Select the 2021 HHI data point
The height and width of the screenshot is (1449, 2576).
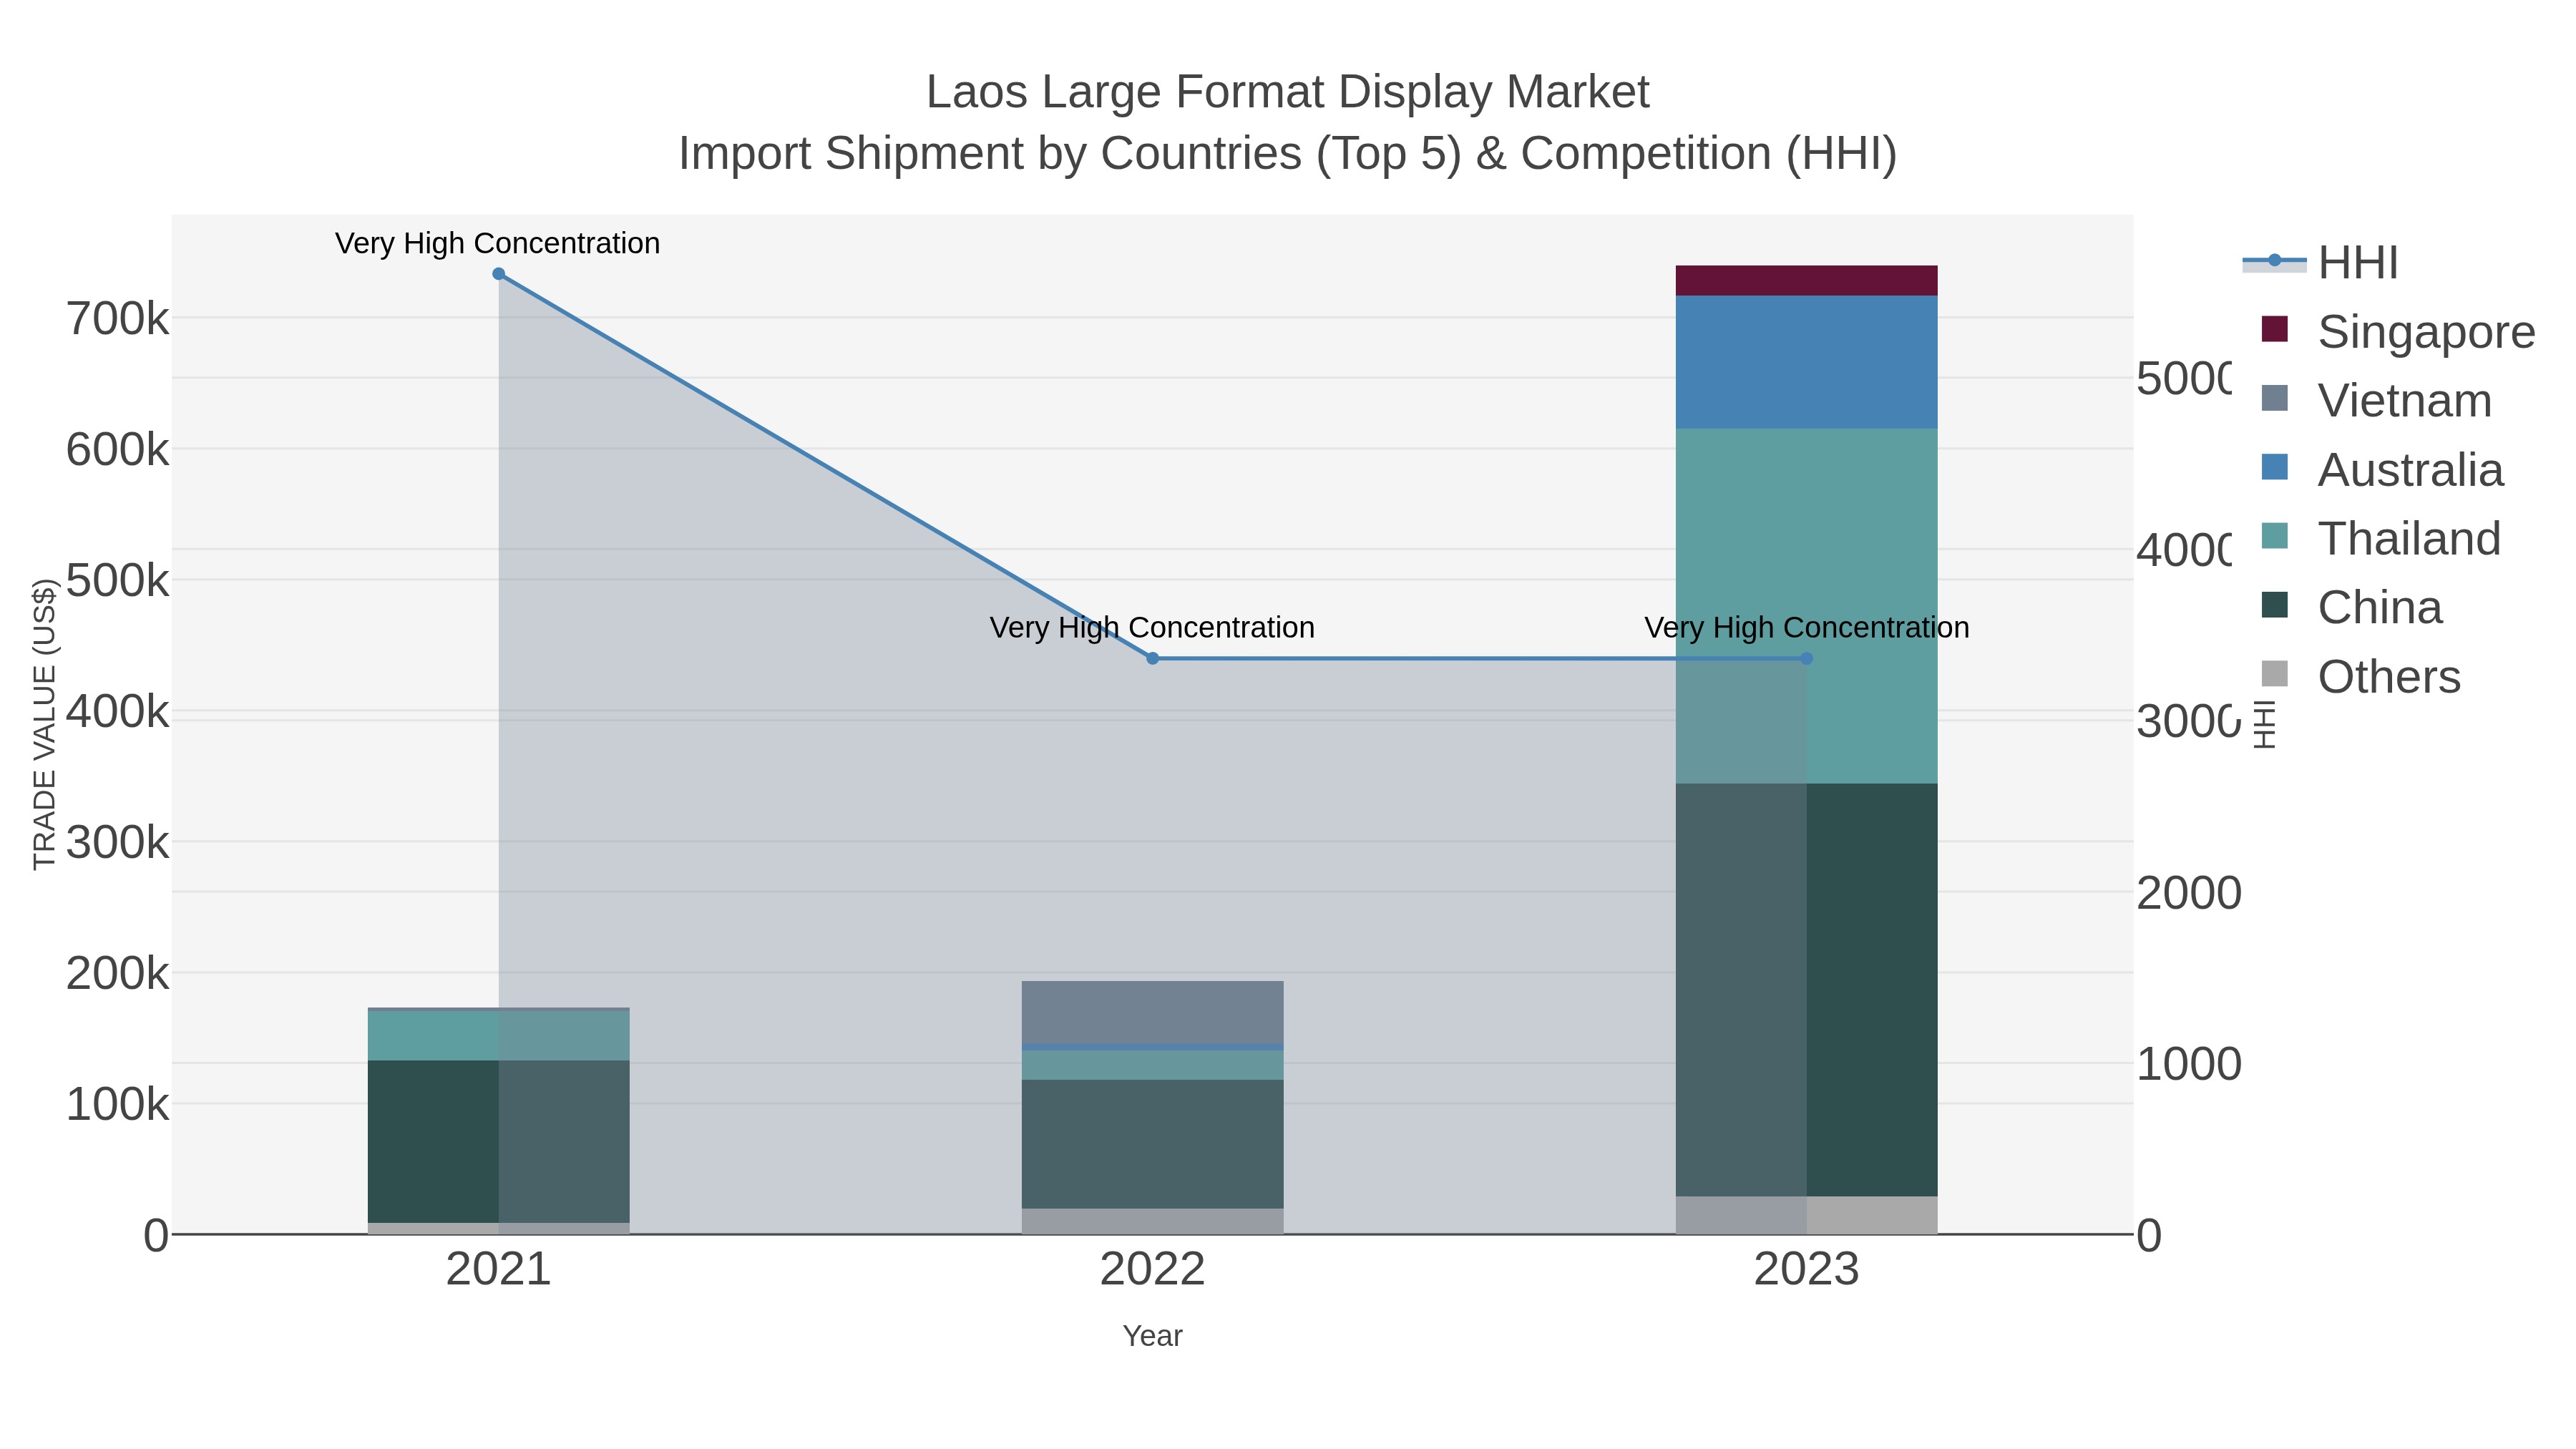(x=499, y=274)
